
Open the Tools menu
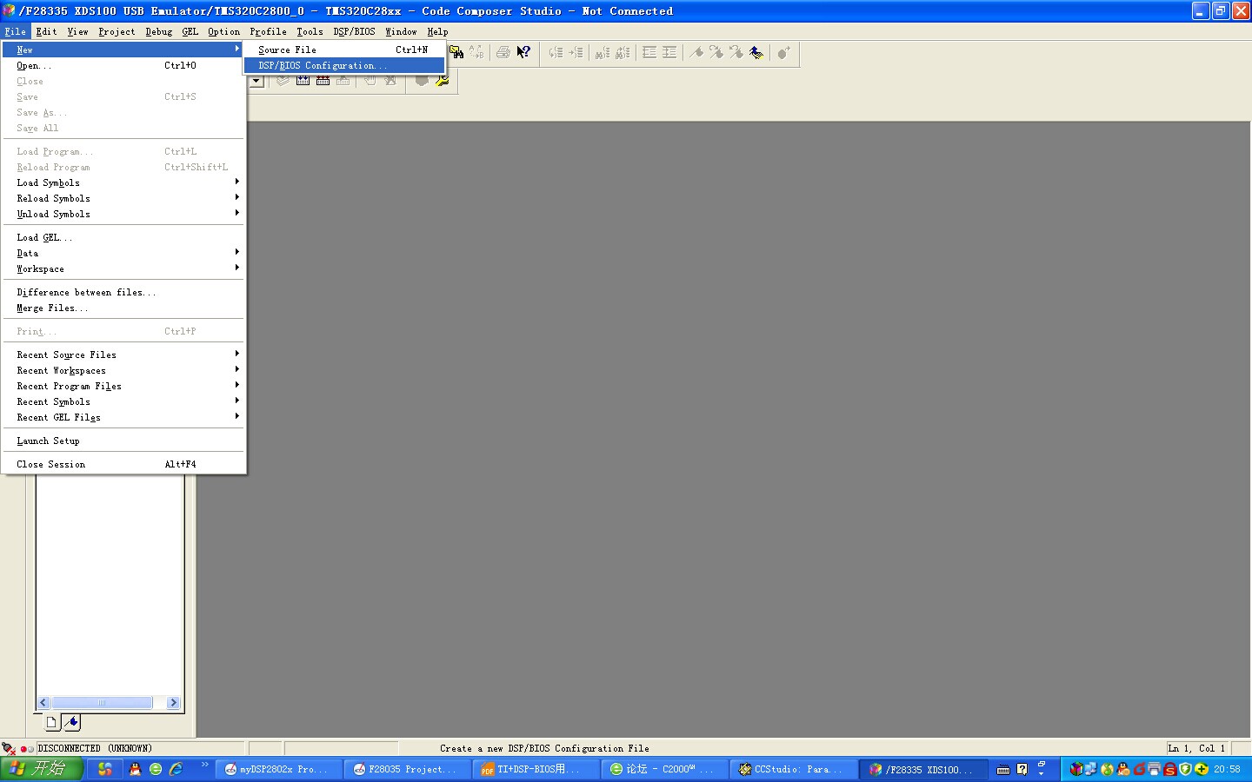pyautogui.click(x=310, y=31)
